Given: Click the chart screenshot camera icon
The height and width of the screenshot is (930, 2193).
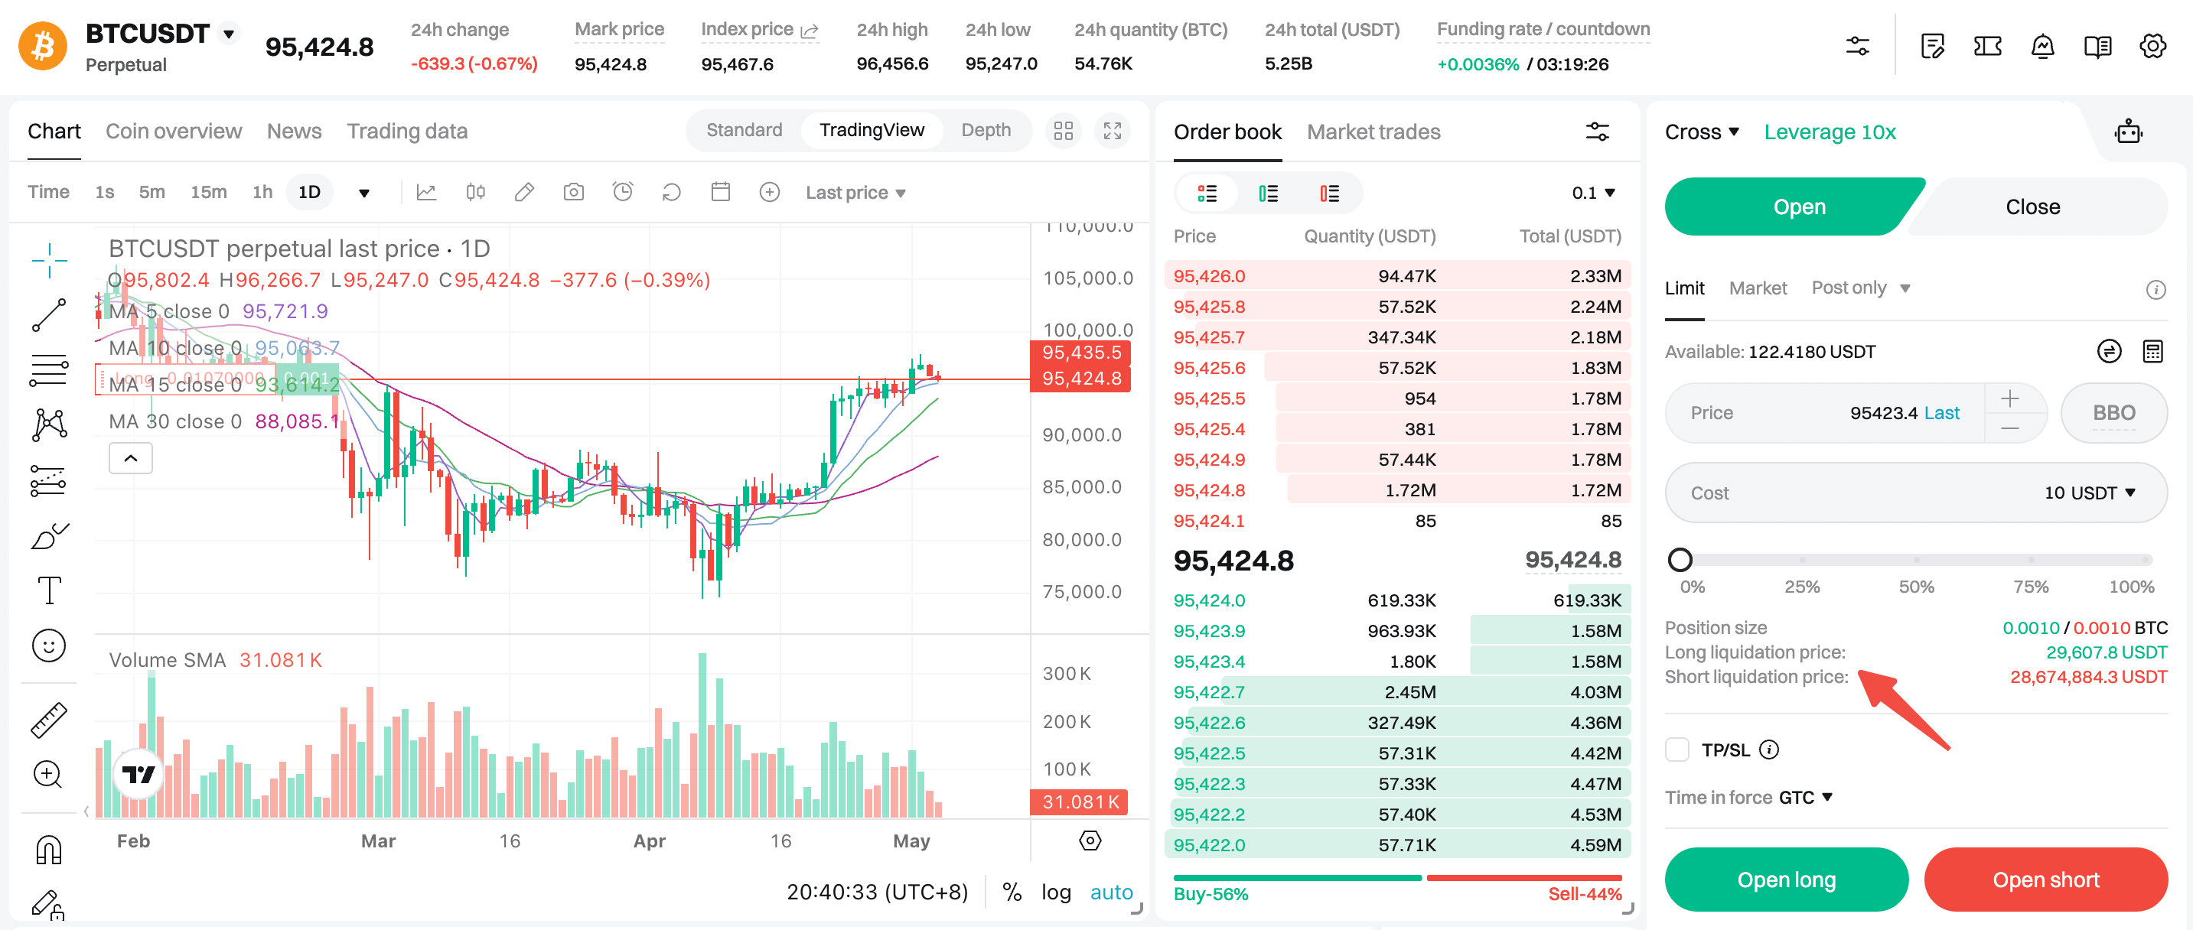Looking at the screenshot, I should coord(574,192).
